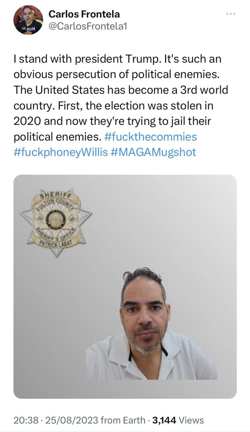
Task: Click the @CarlosFrontela1 handle
Action: click(x=87, y=26)
